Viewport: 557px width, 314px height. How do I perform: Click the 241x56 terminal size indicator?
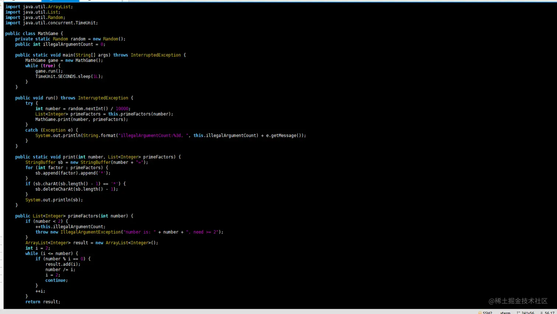coord(525,312)
